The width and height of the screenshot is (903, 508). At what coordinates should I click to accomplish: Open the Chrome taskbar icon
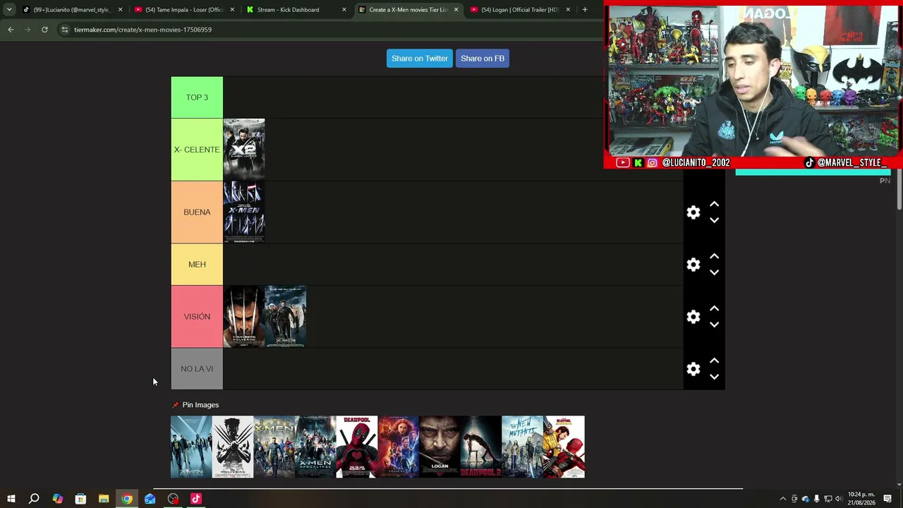point(127,499)
